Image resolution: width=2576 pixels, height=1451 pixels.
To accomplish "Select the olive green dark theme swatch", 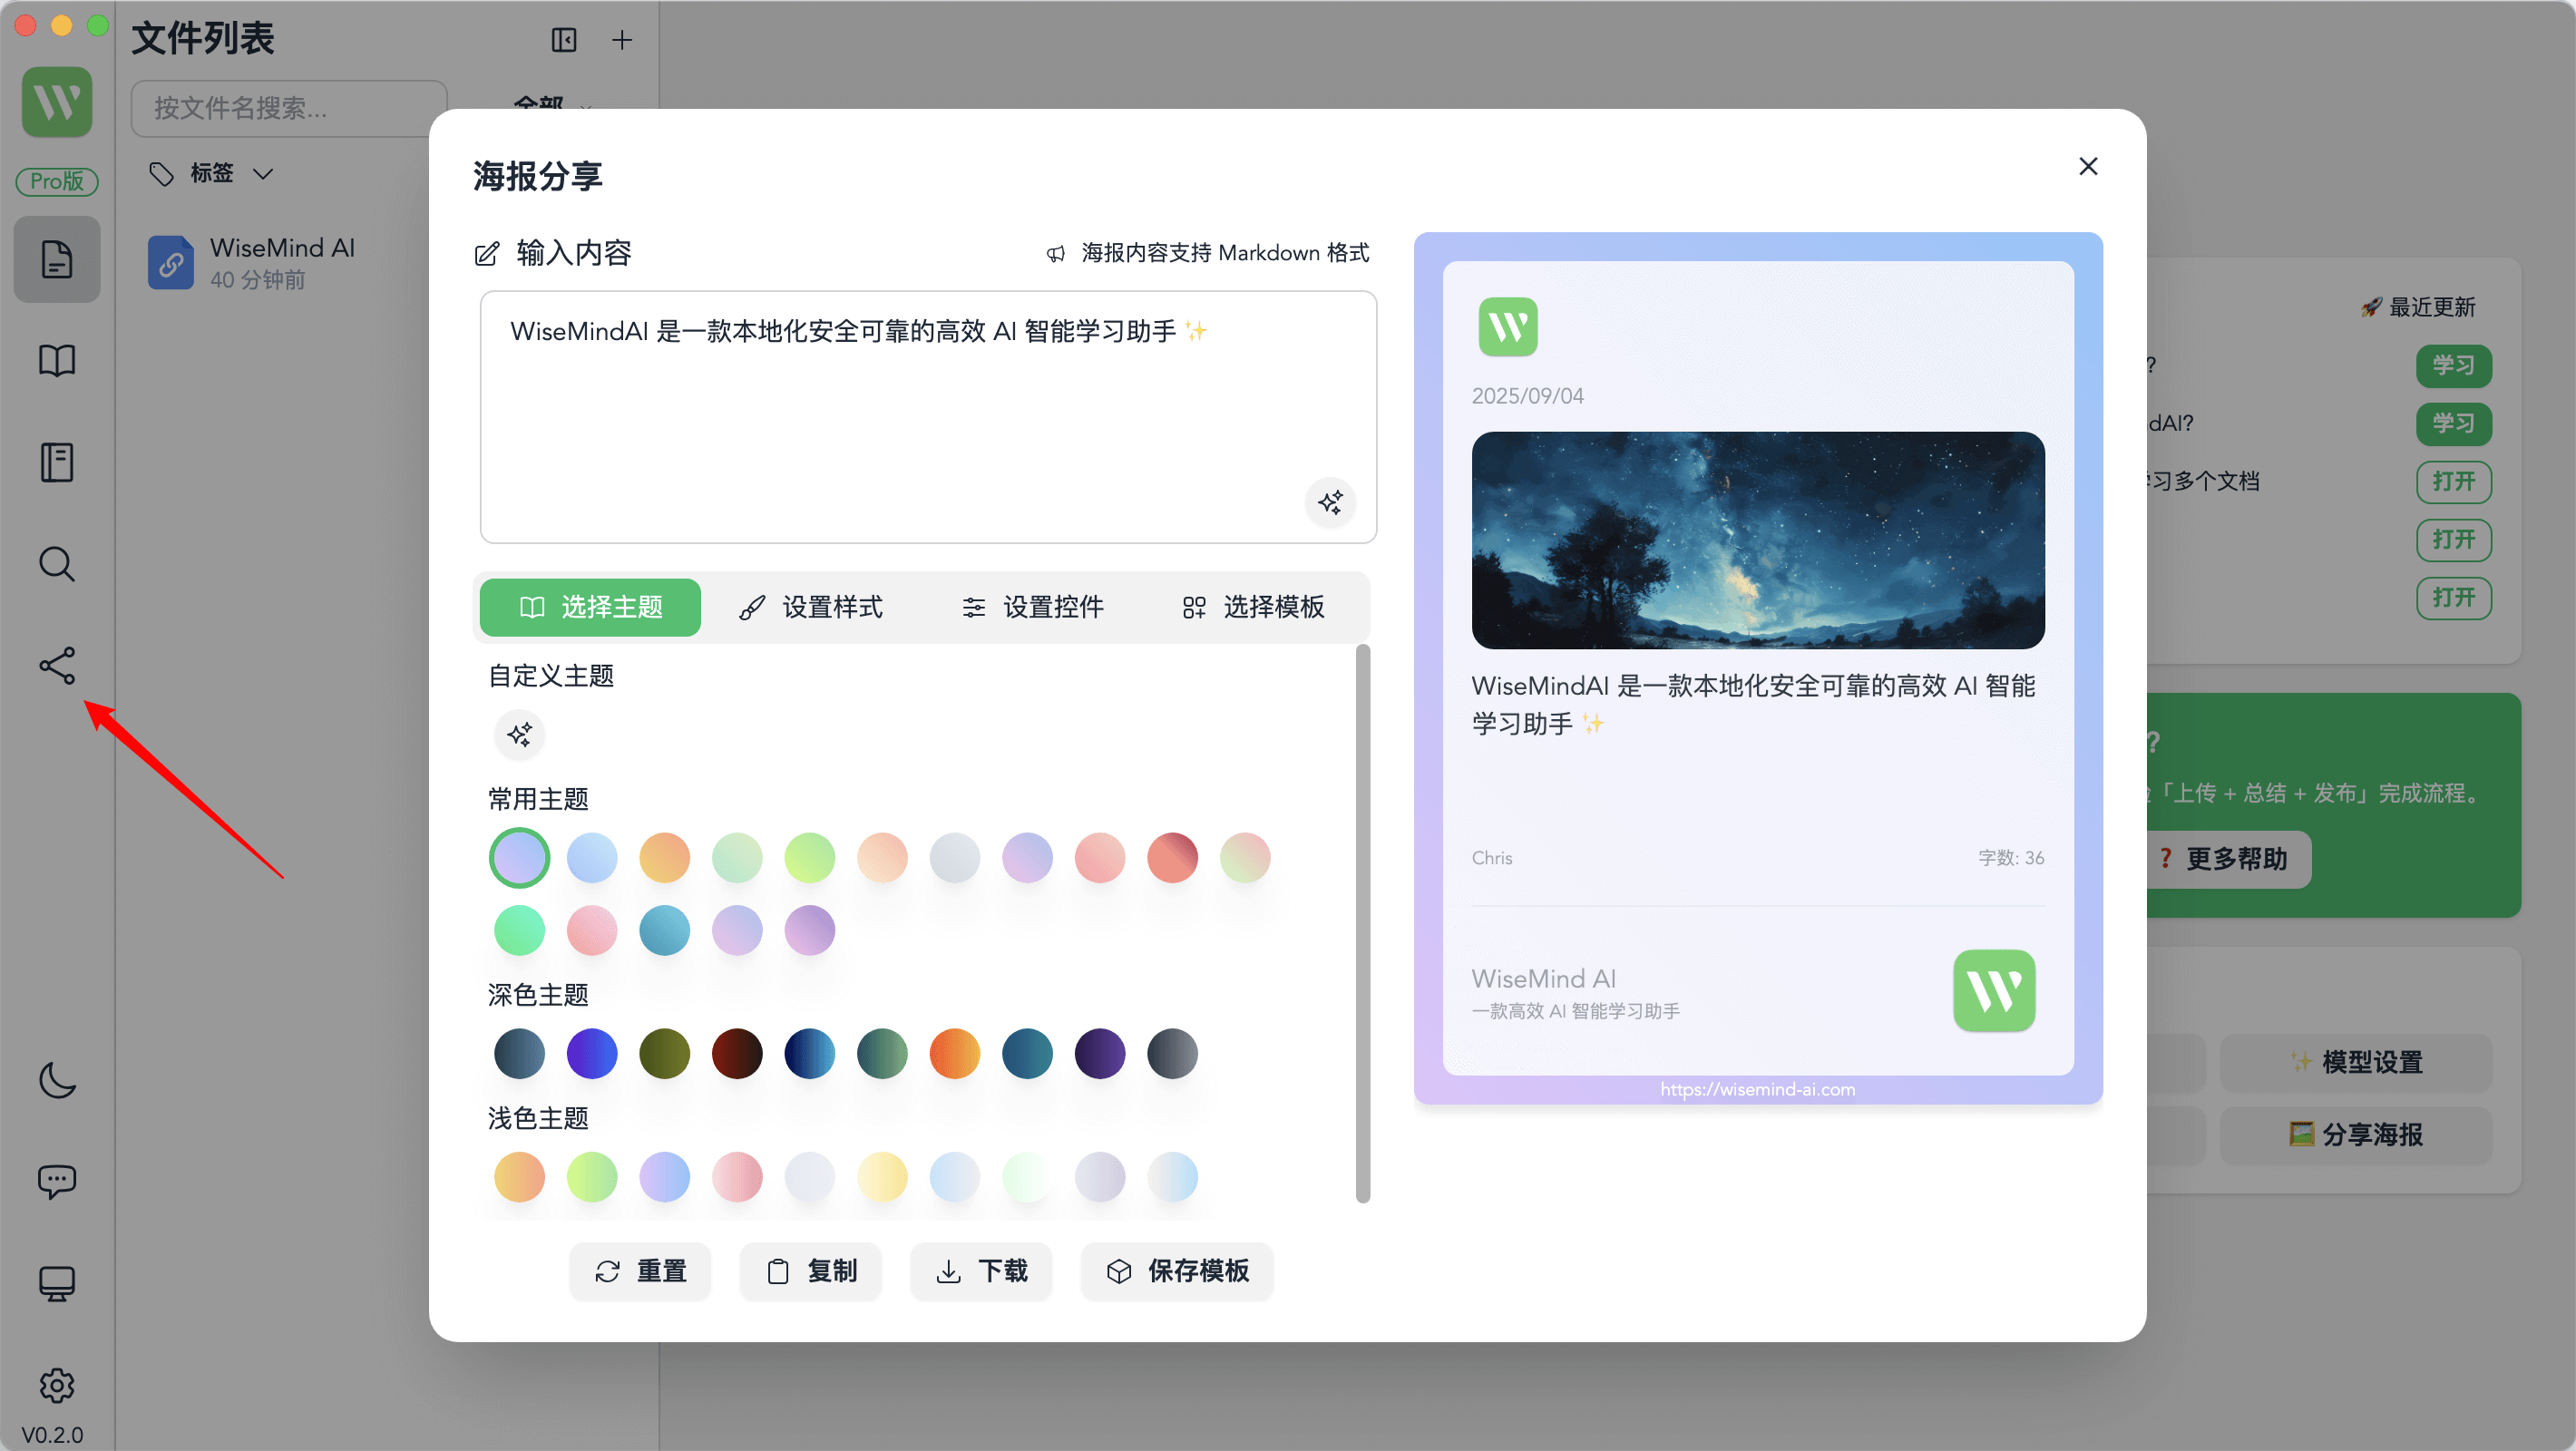I will click(x=665, y=1054).
